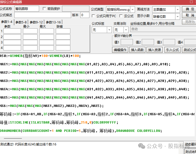Expand the 显示小数 dropdown showing 缺省位数
196x154 pixels.
(177, 16)
